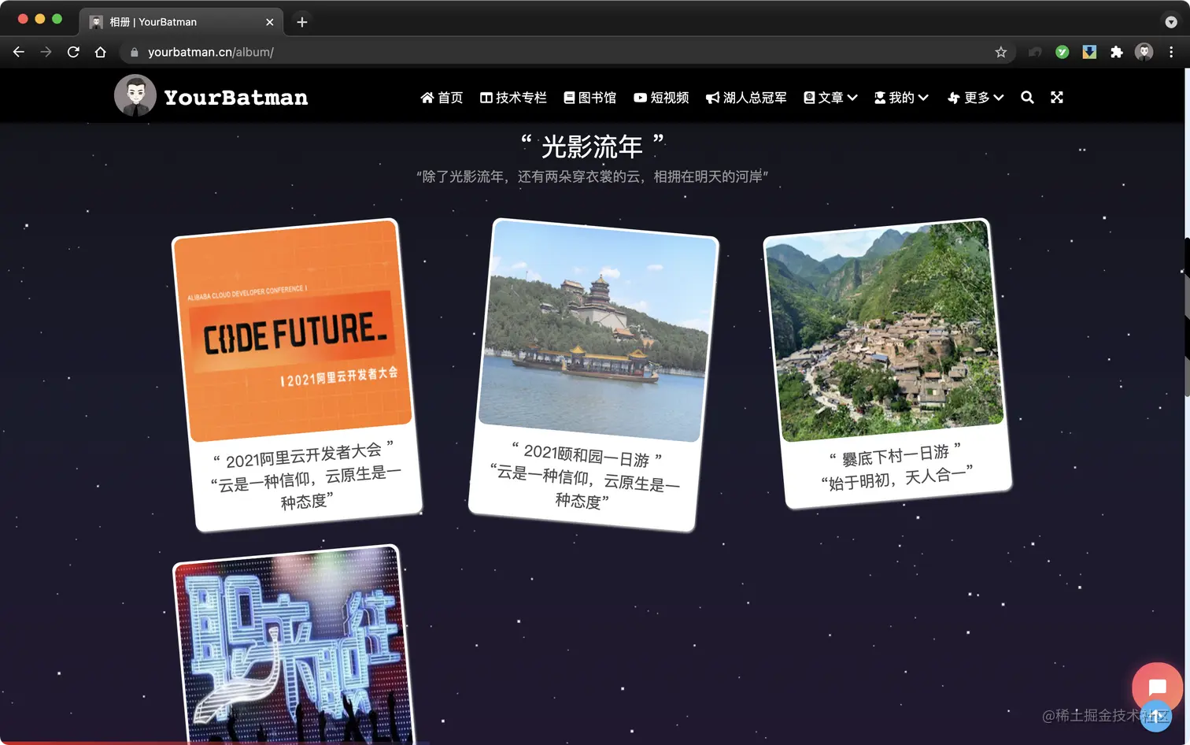Open the 图书馆 menu item
The width and height of the screenshot is (1190, 745).
click(x=590, y=98)
